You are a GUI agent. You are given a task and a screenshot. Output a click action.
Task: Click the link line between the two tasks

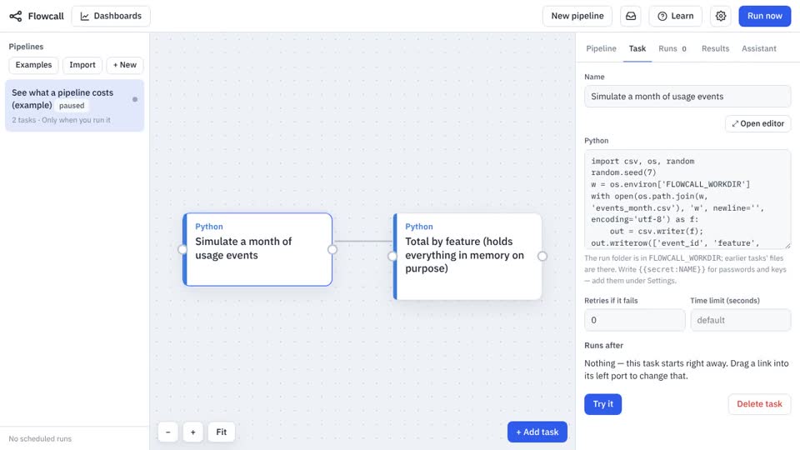coord(362,242)
